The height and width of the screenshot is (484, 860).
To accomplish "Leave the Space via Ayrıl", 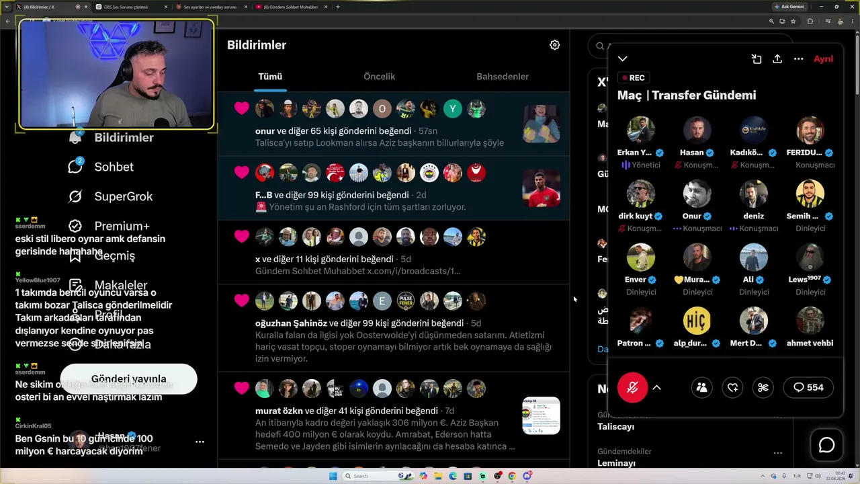I will coord(823,59).
